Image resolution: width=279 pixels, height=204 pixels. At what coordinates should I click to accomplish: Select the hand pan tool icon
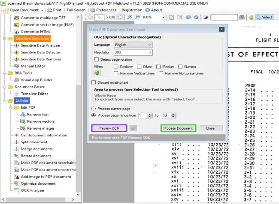tap(251, 18)
